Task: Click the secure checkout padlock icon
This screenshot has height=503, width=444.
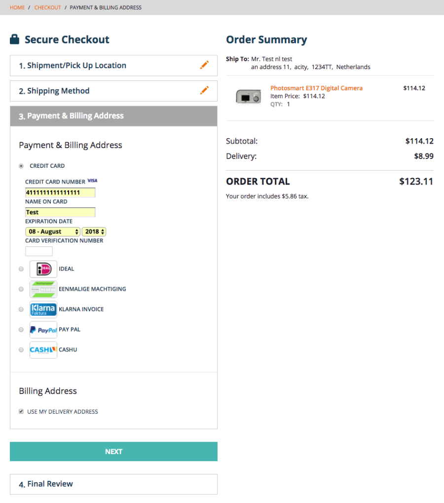Action: (15, 39)
